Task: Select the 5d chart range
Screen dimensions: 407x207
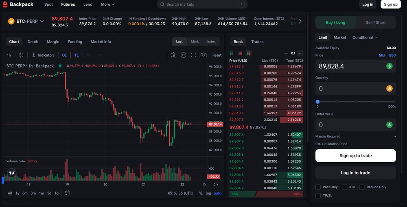Action: 49,193
